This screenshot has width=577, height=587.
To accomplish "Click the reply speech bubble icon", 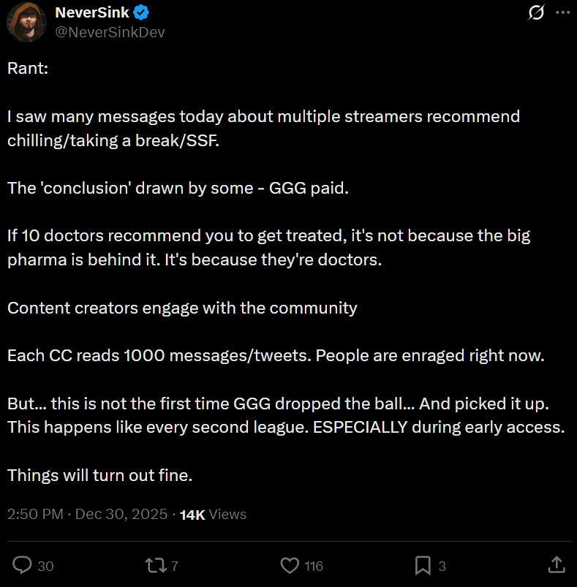I will 22,565.
